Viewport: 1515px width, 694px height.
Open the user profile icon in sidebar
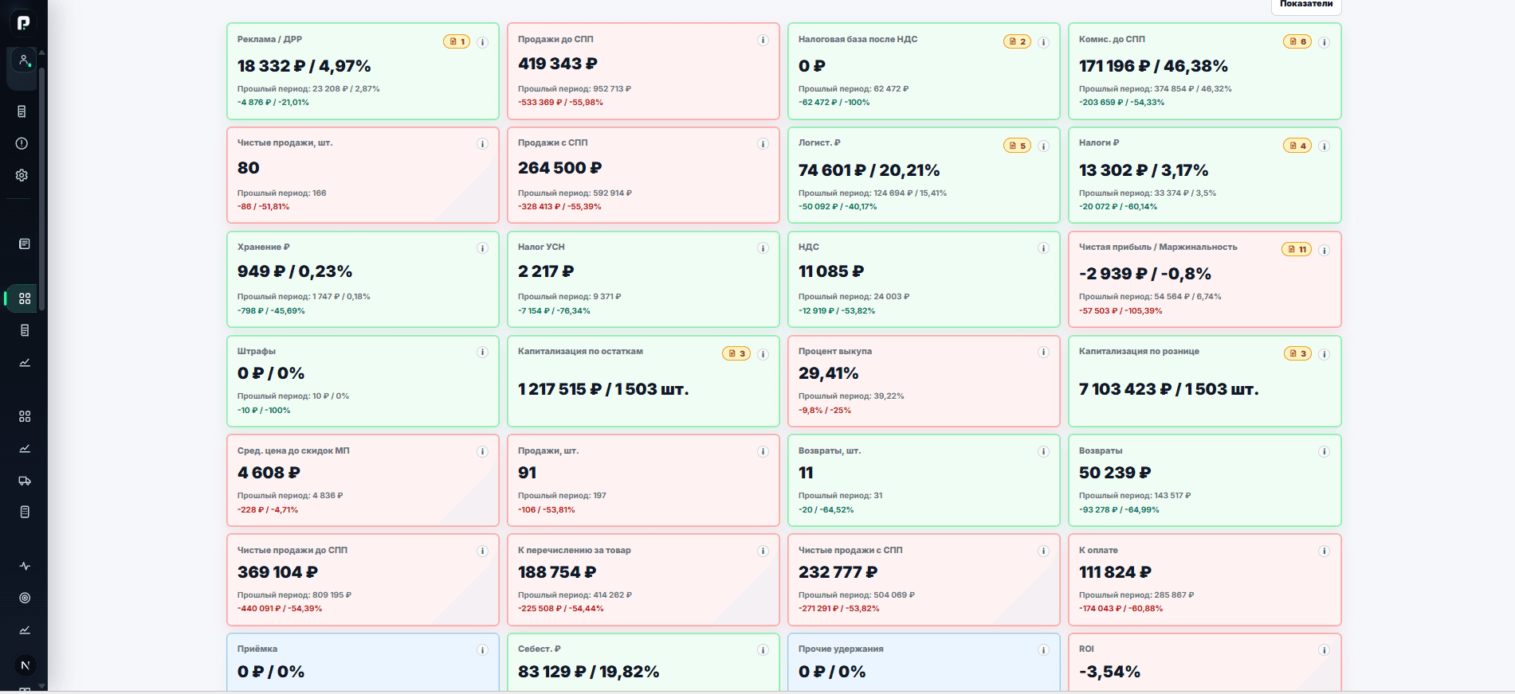(x=24, y=60)
